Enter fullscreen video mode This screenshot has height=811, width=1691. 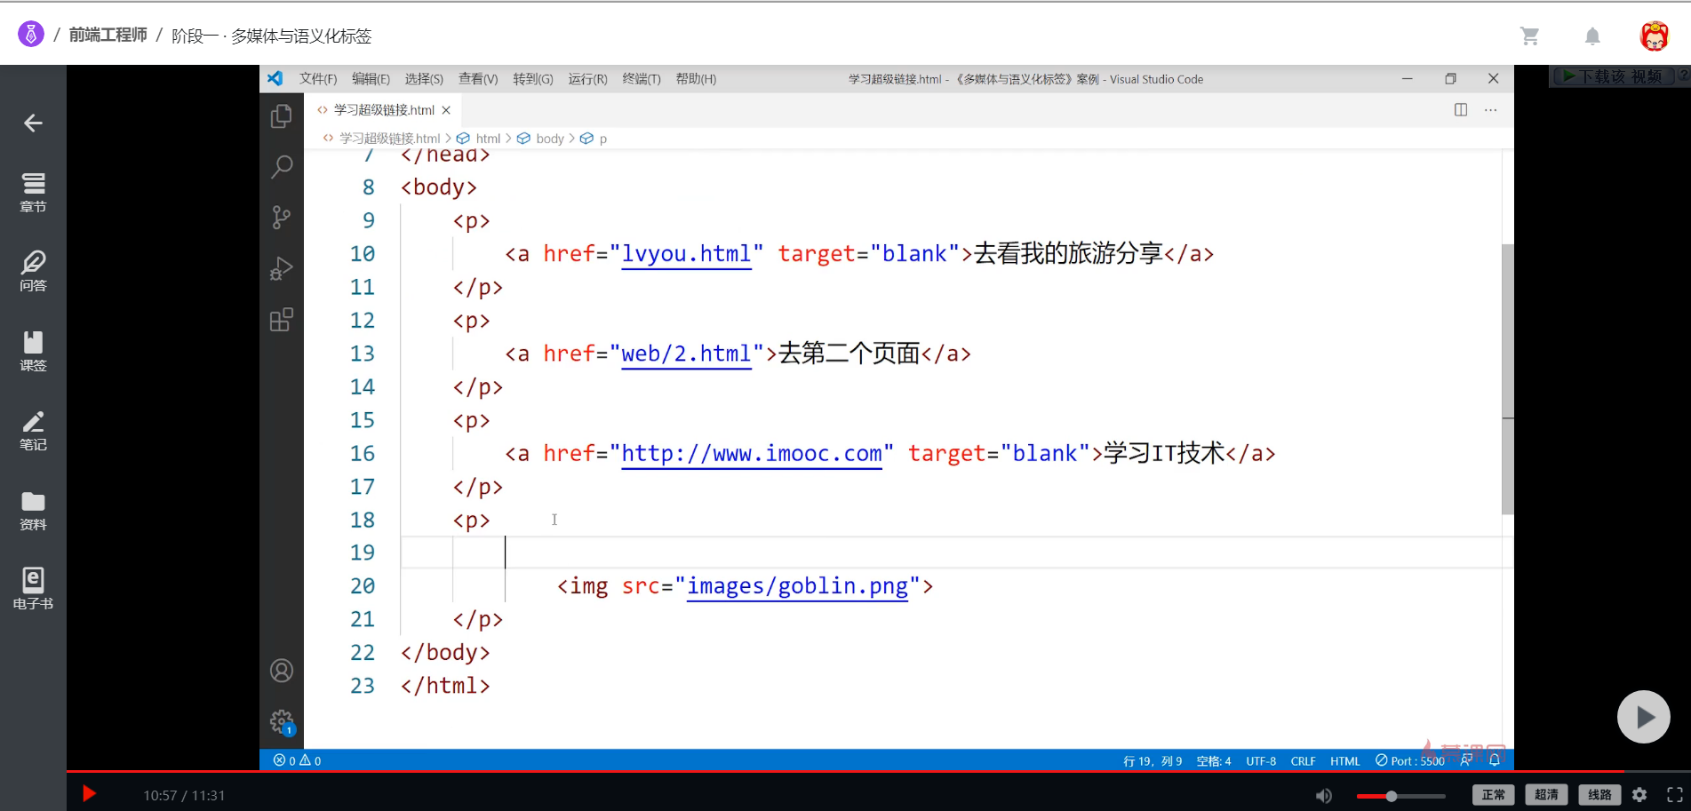pyautogui.click(x=1675, y=795)
